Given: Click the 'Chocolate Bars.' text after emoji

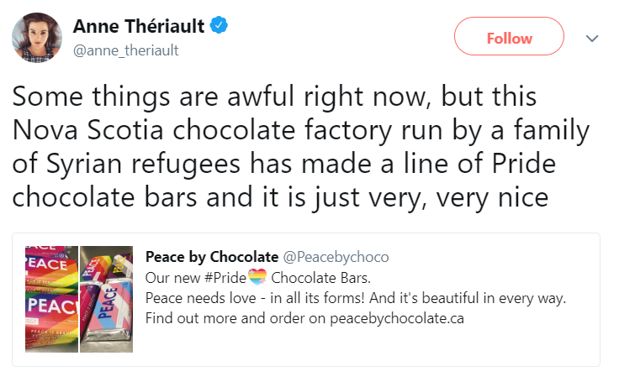Looking at the screenshot, I should coord(320,278).
